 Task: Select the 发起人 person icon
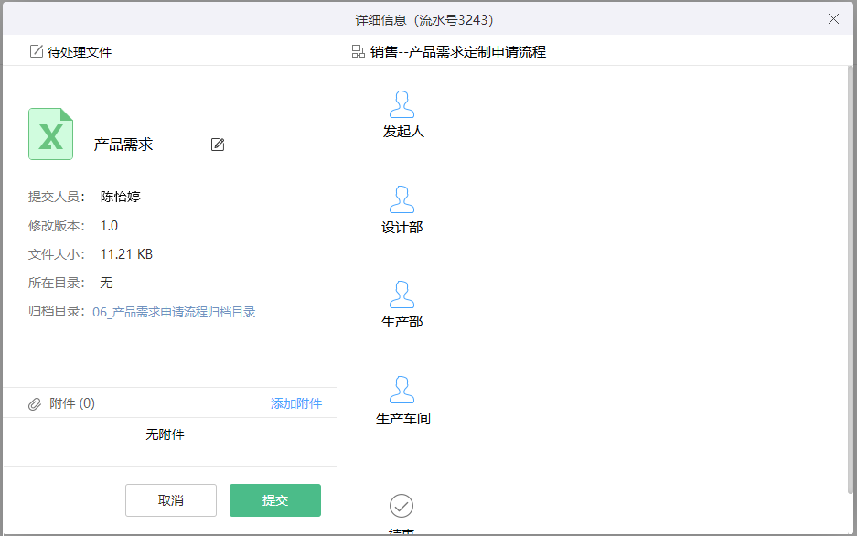402,104
